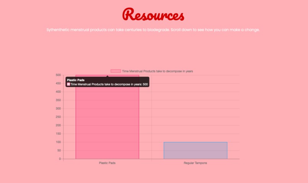This screenshot has height=183, width=308.
Task: Click legend label 'Time Menstrual Products take to decompose'
Action: pyautogui.click(x=157, y=71)
